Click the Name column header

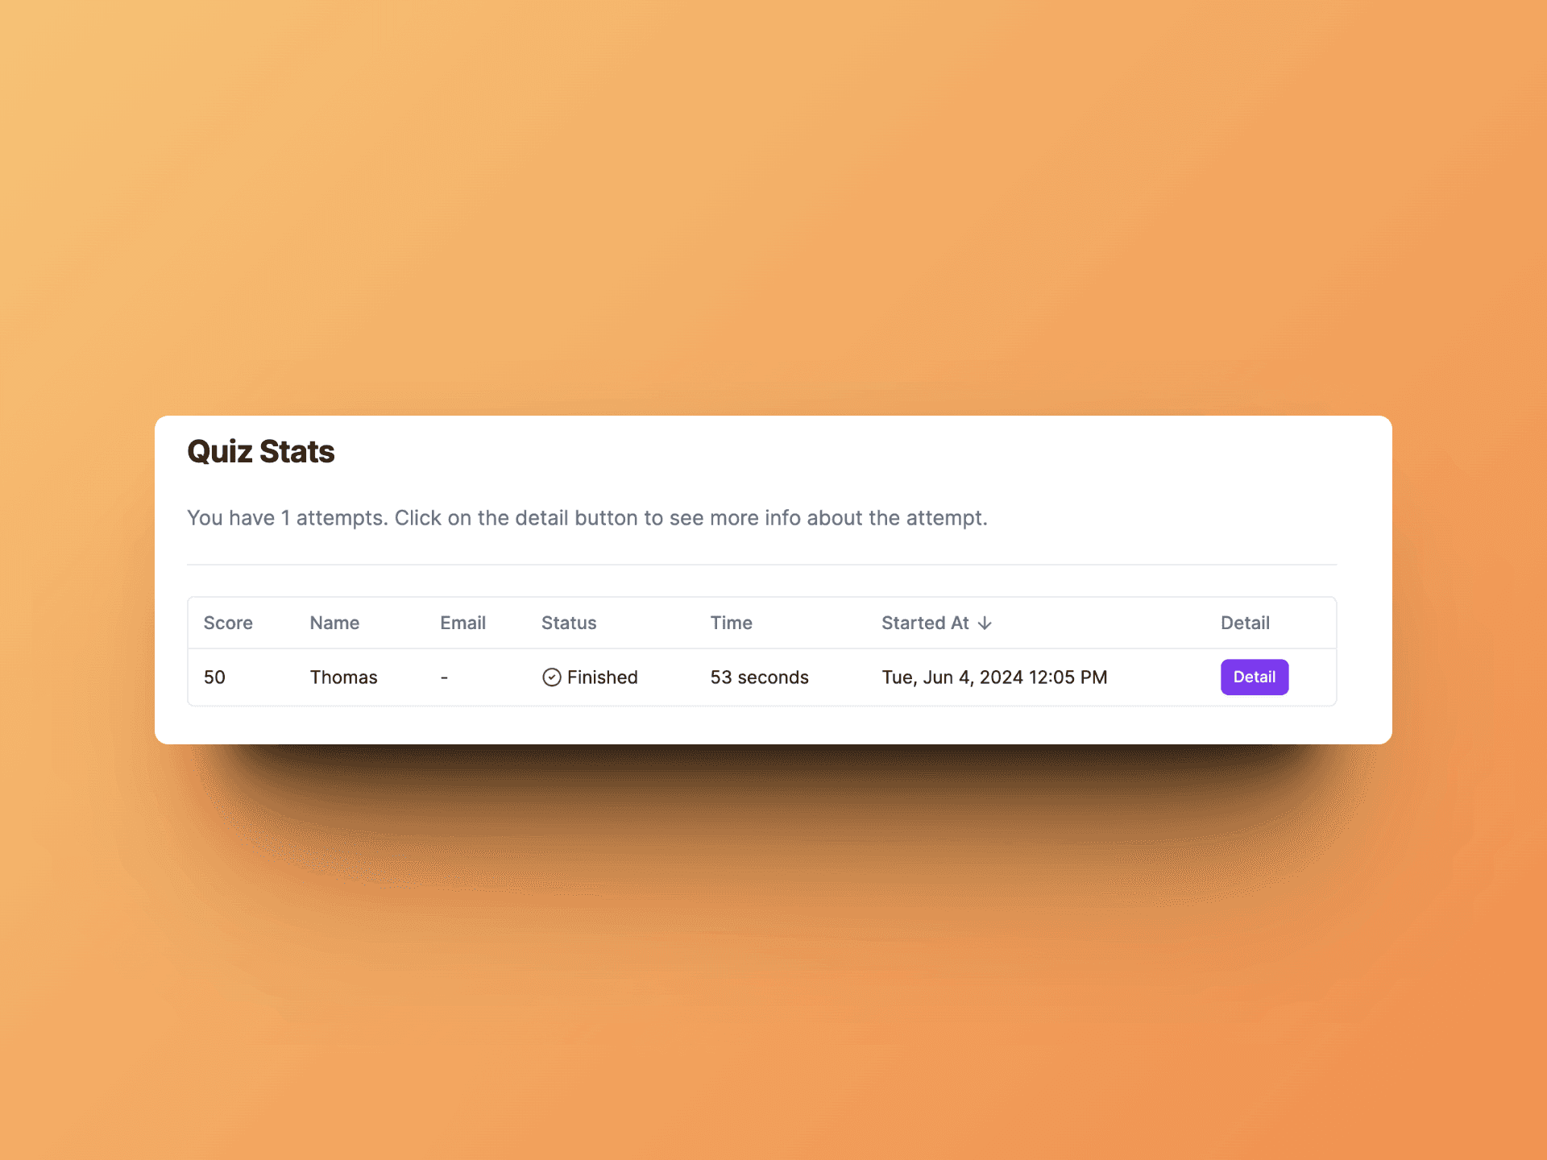(x=334, y=623)
